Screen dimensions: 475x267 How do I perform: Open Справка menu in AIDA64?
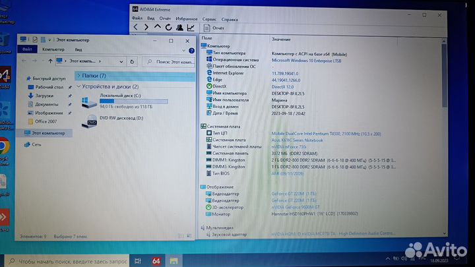pyautogui.click(x=230, y=19)
